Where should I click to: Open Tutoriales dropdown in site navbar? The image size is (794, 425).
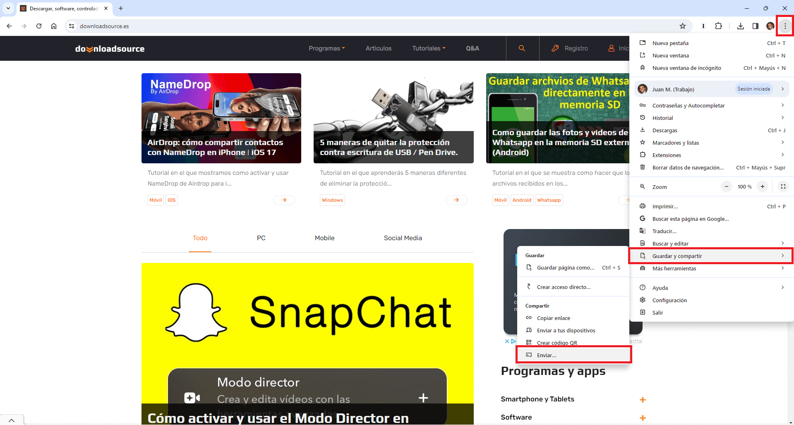[x=429, y=48]
